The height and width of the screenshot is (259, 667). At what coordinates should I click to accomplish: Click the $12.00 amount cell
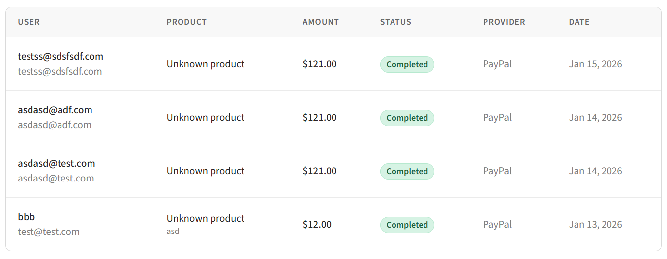[x=317, y=224]
